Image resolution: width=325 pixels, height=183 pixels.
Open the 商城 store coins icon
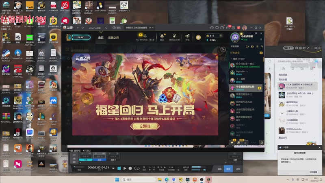[x=187, y=36]
